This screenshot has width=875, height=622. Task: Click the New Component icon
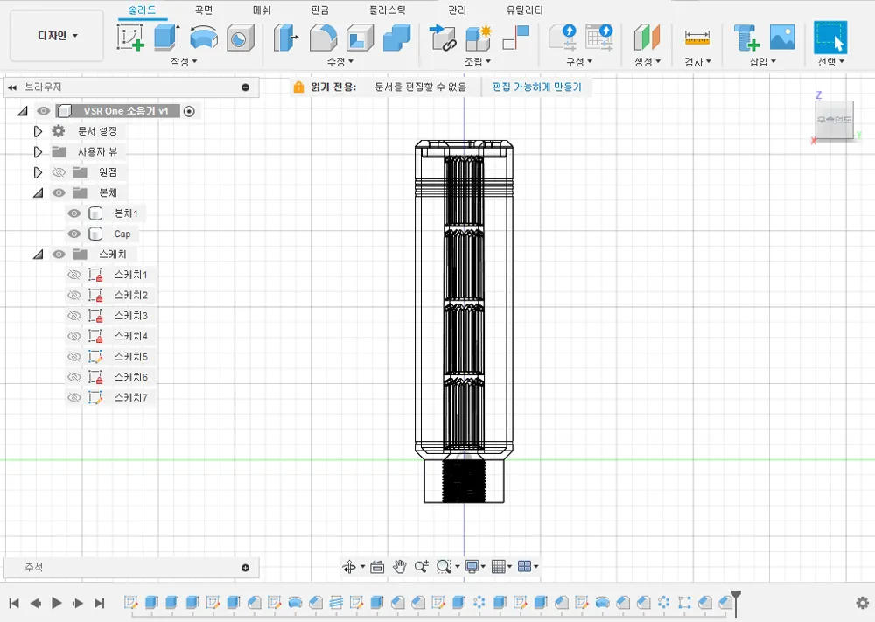click(479, 38)
